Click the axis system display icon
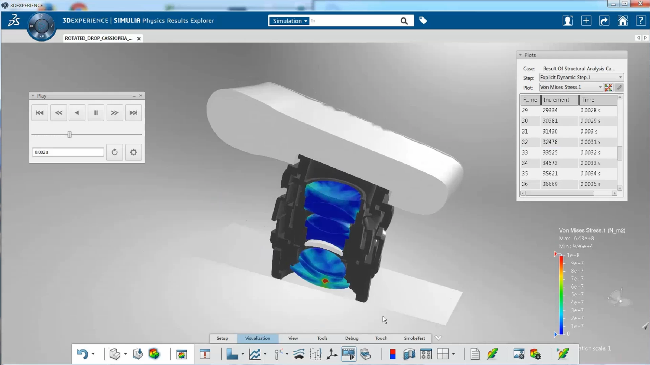The width and height of the screenshot is (650, 365). 332,354
